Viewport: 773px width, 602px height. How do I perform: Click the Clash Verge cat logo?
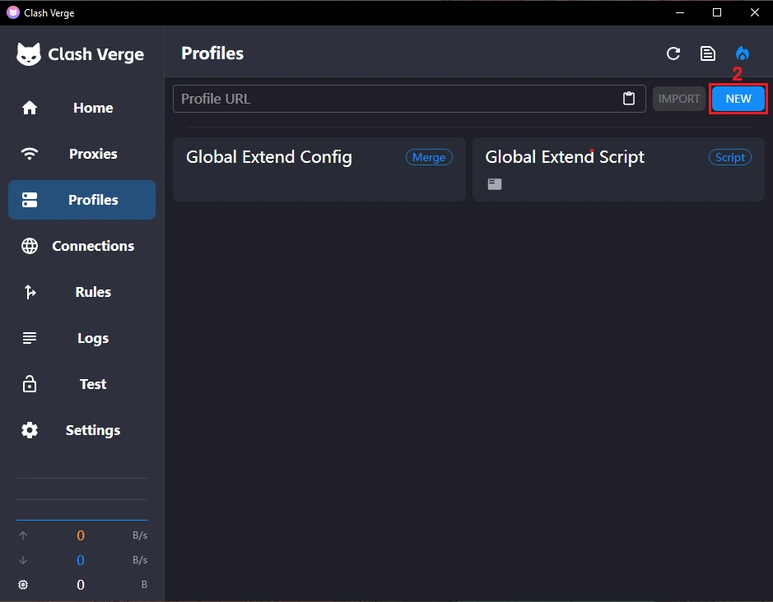pos(30,54)
